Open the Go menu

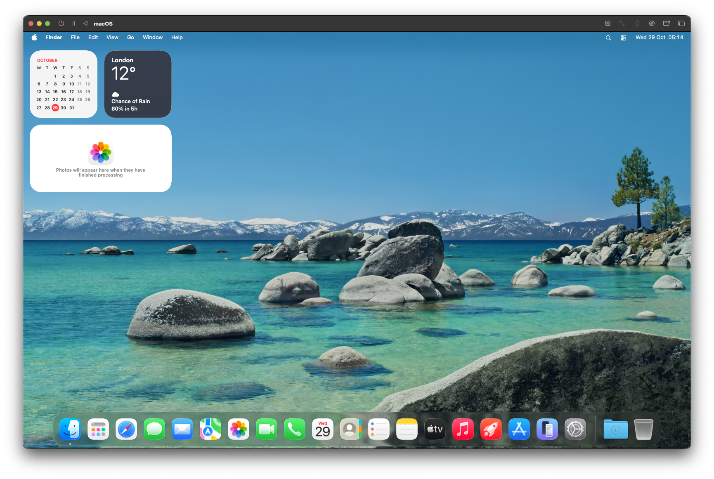[130, 37]
